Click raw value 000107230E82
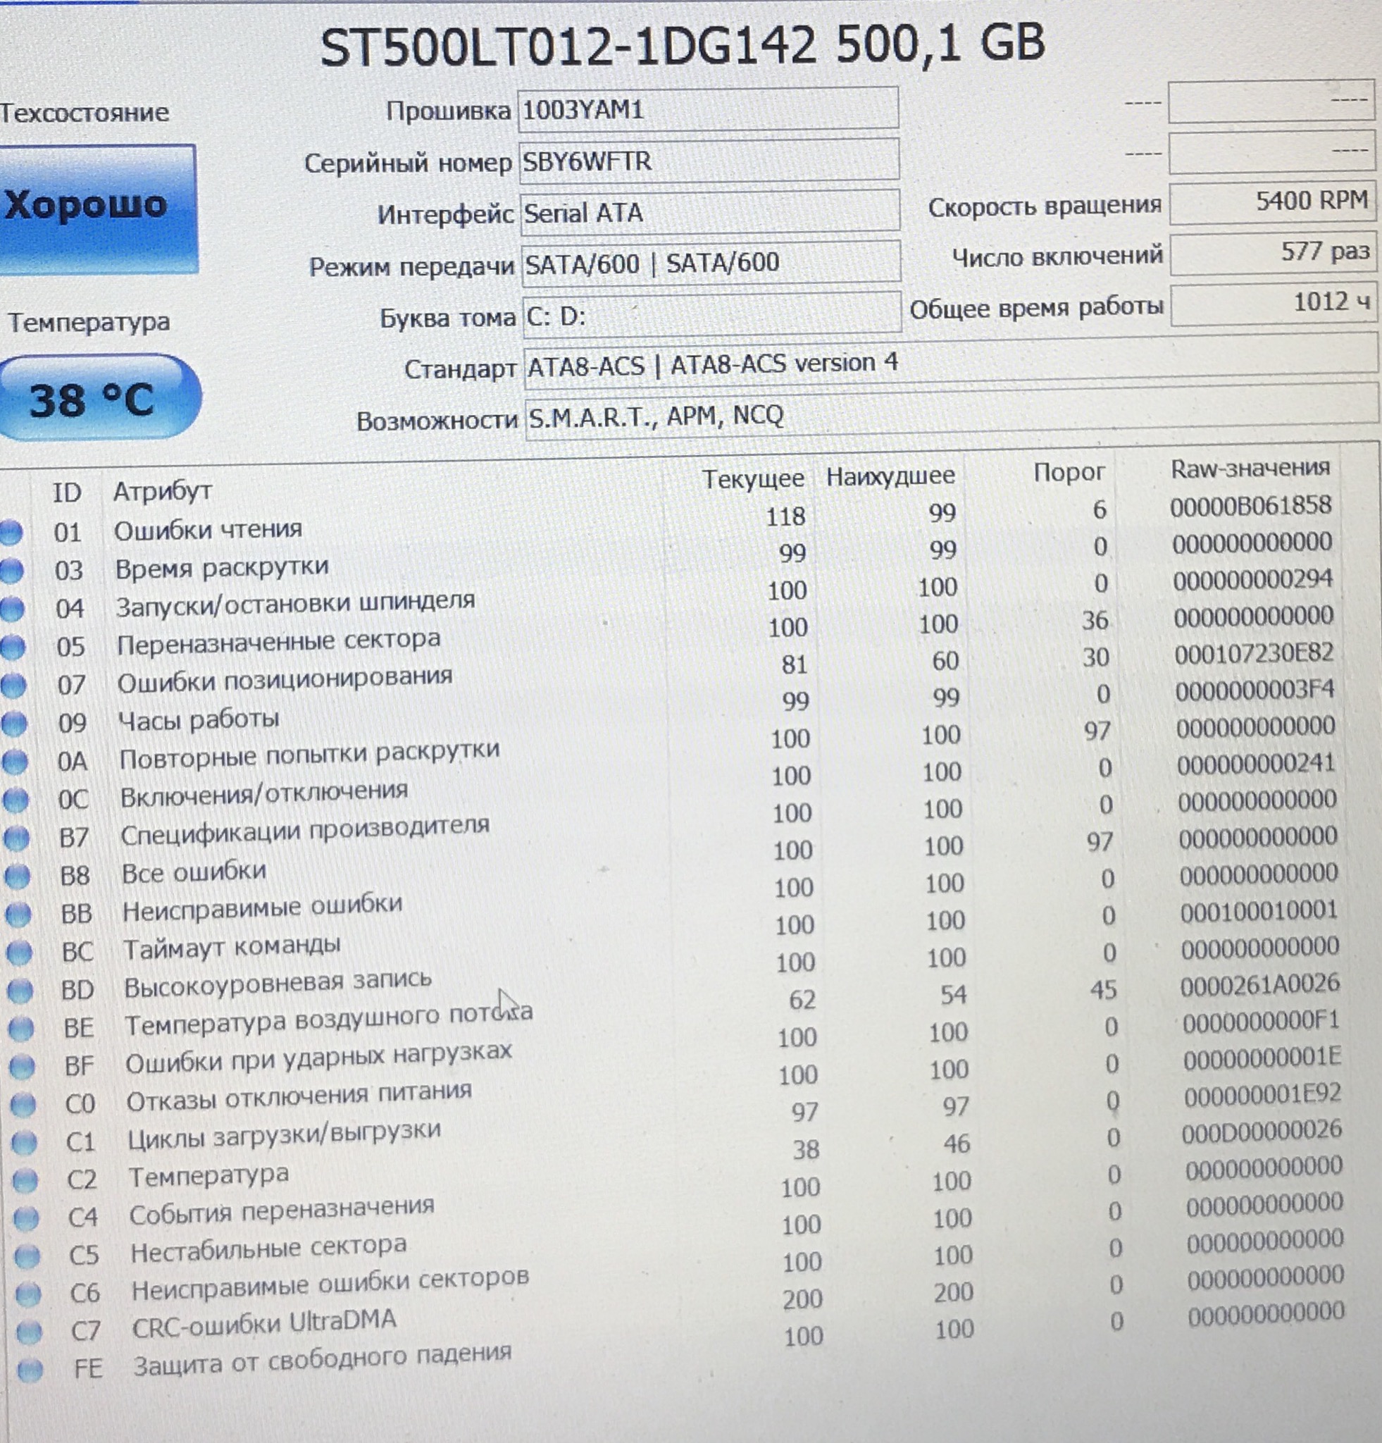1382x1443 pixels. (x=1254, y=653)
